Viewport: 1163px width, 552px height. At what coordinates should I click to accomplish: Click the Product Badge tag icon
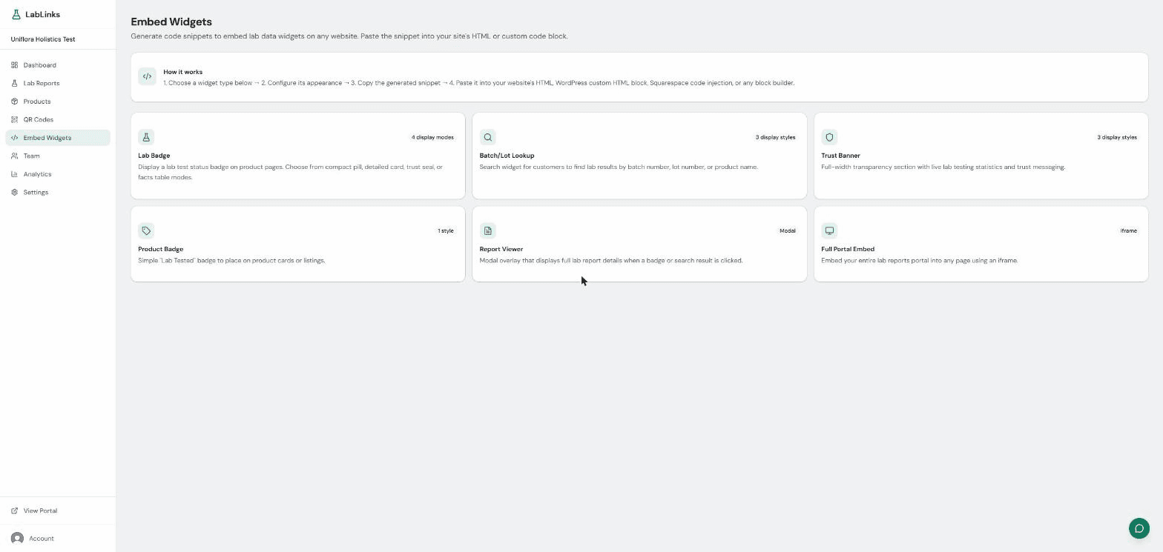click(x=146, y=230)
